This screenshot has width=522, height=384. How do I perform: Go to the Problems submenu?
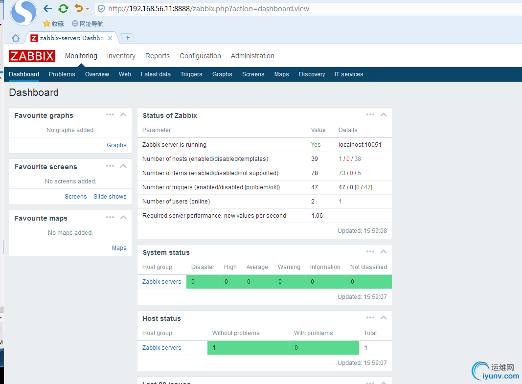[x=62, y=74]
